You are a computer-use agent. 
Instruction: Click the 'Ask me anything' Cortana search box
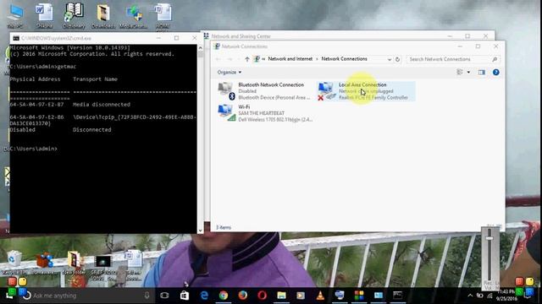[86, 296]
